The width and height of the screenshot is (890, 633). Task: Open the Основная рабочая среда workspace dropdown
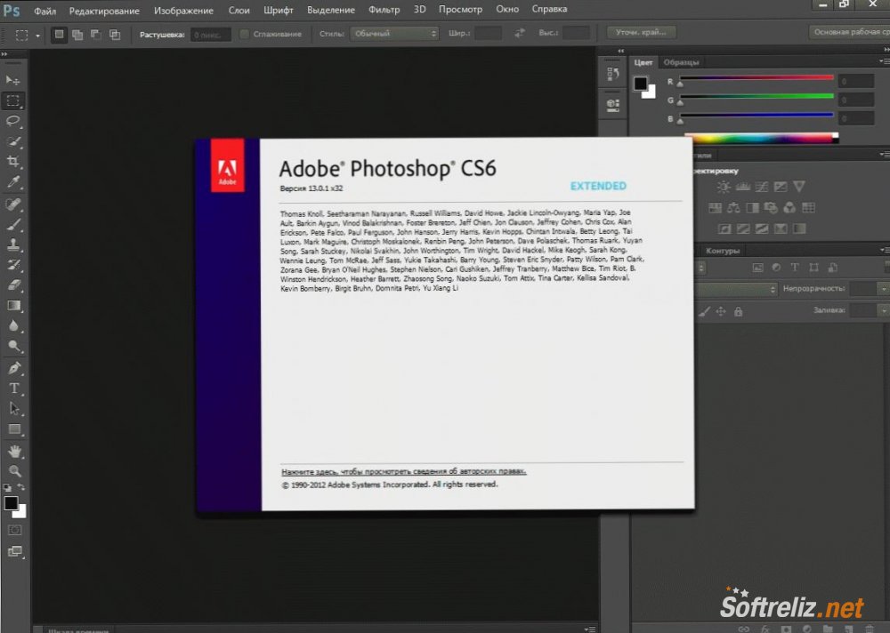(x=850, y=32)
